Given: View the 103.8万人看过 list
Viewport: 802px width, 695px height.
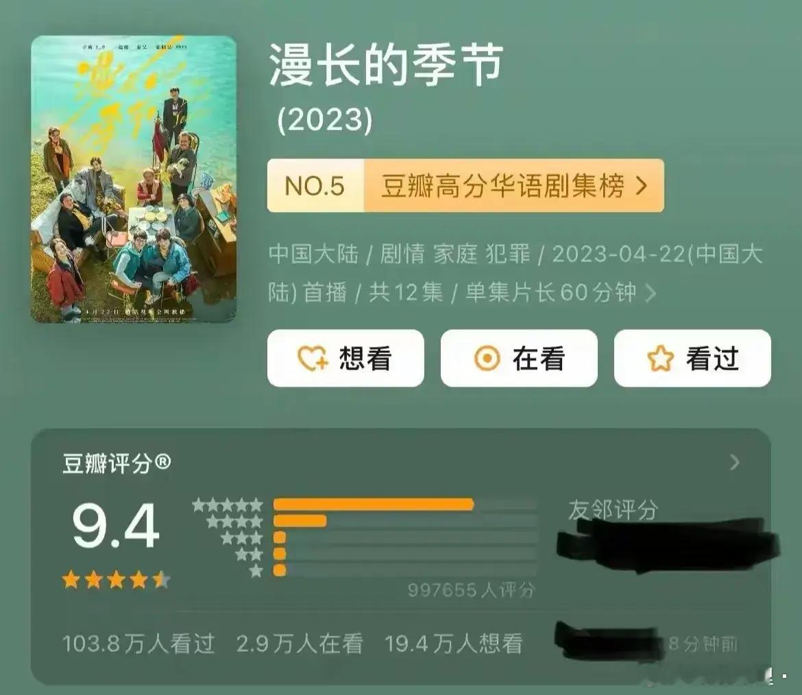Looking at the screenshot, I should [x=138, y=644].
